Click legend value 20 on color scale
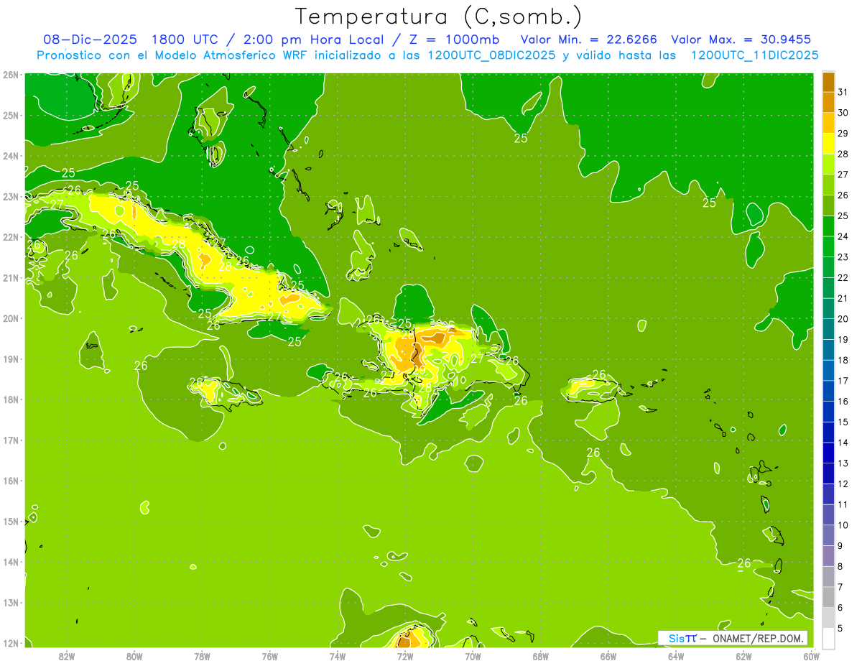 pos(843,319)
